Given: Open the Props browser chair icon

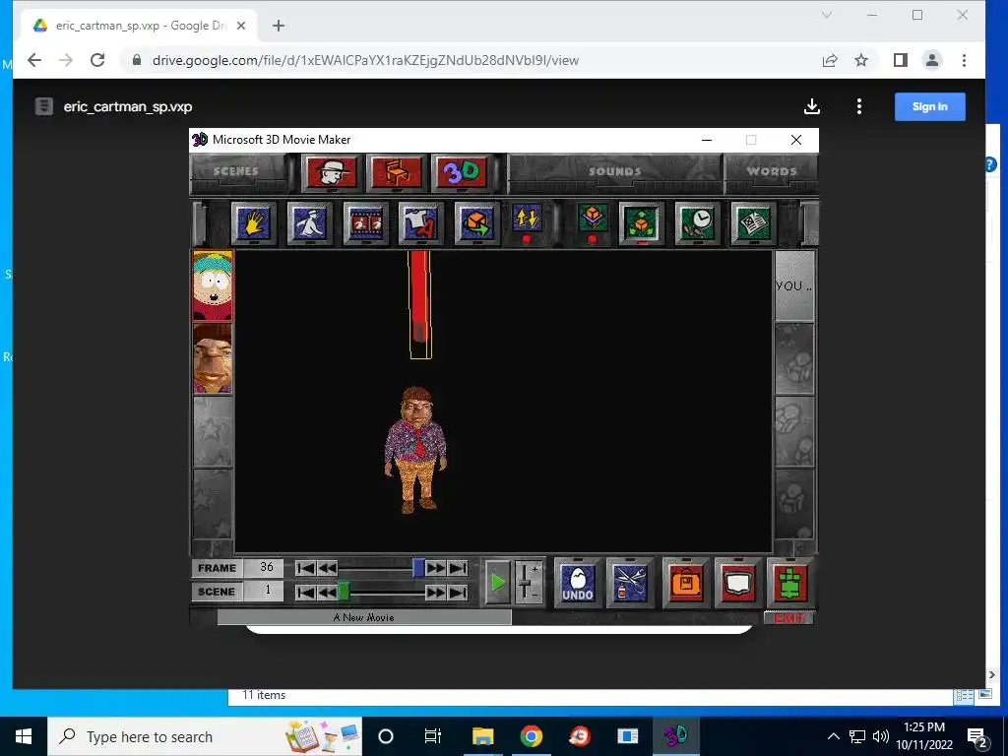Looking at the screenshot, I should (x=396, y=172).
